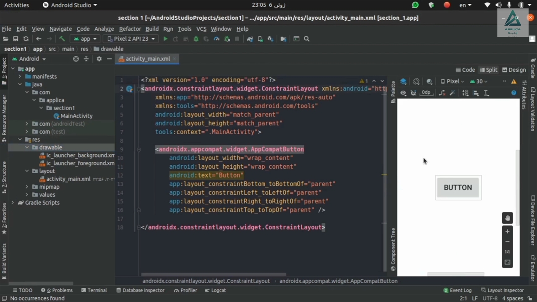
Task: Open the AVD Manager icon
Action: pos(260,39)
